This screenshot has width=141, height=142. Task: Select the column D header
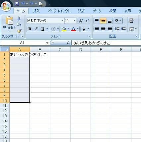(81, 50)
